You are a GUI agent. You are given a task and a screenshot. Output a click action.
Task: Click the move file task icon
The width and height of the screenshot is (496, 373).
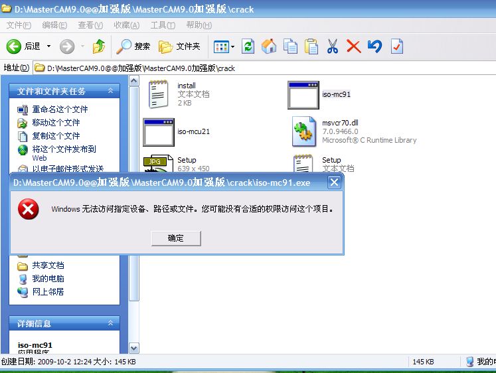point(23,123)
